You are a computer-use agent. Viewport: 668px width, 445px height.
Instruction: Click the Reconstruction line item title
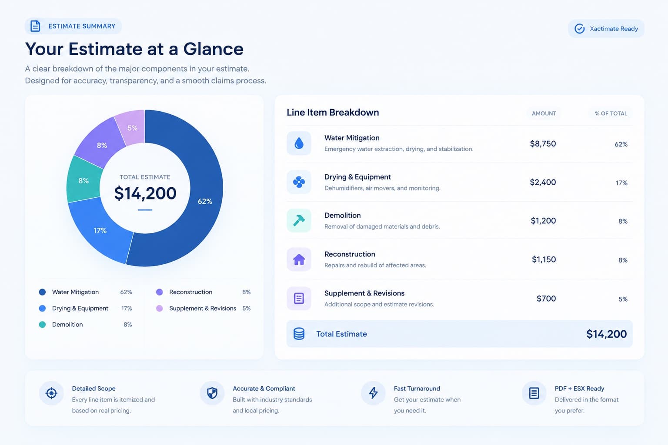(x=350, y=254)
